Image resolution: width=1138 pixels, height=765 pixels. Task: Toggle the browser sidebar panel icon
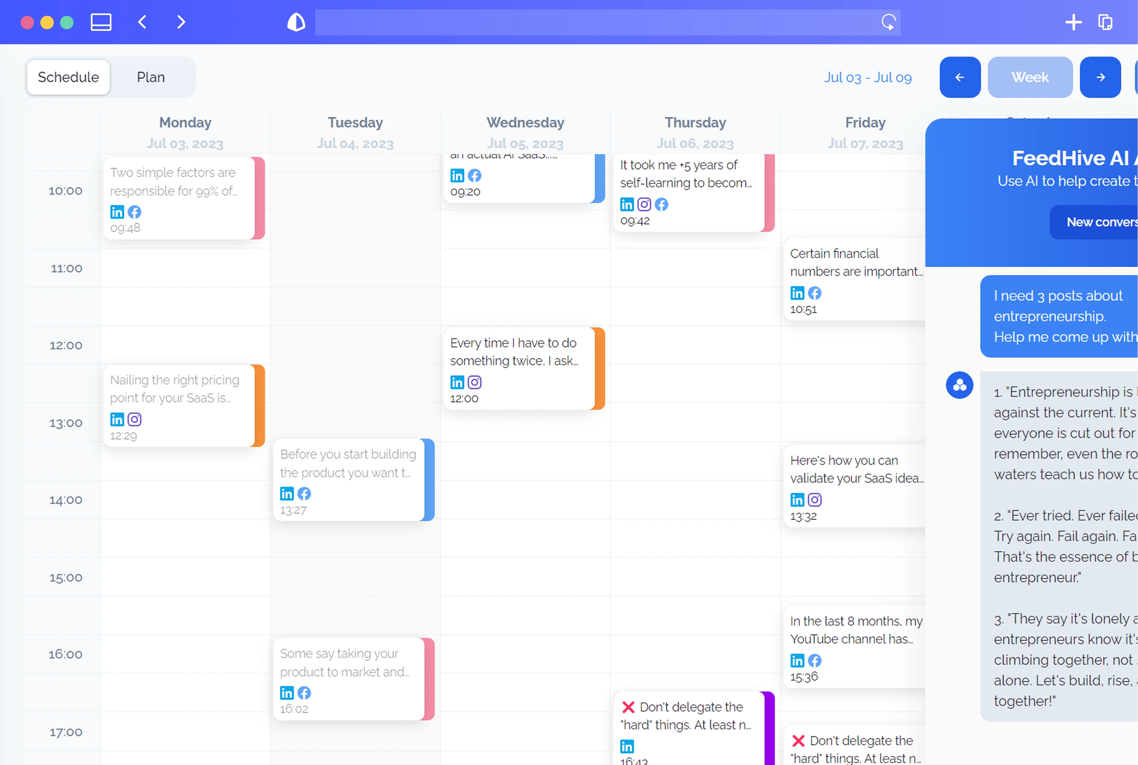point(101,22)
